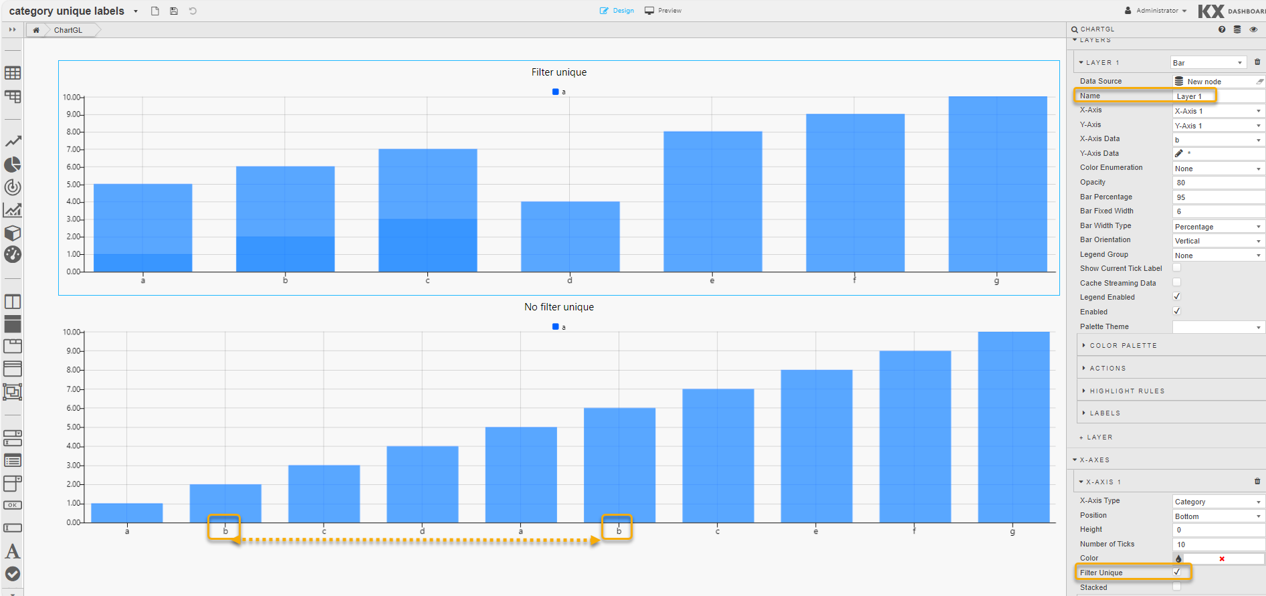Switch to Design mode

[617, 11]
